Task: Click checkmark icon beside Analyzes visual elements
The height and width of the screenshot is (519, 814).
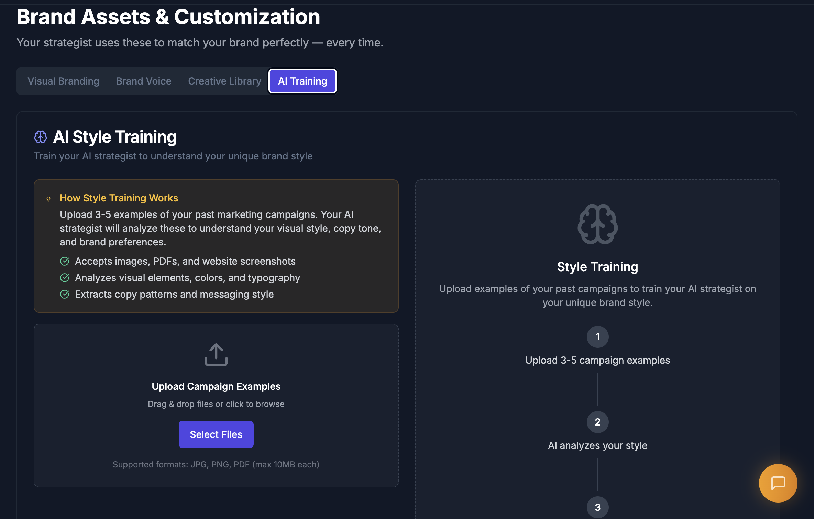Action: tap(65, 278)
